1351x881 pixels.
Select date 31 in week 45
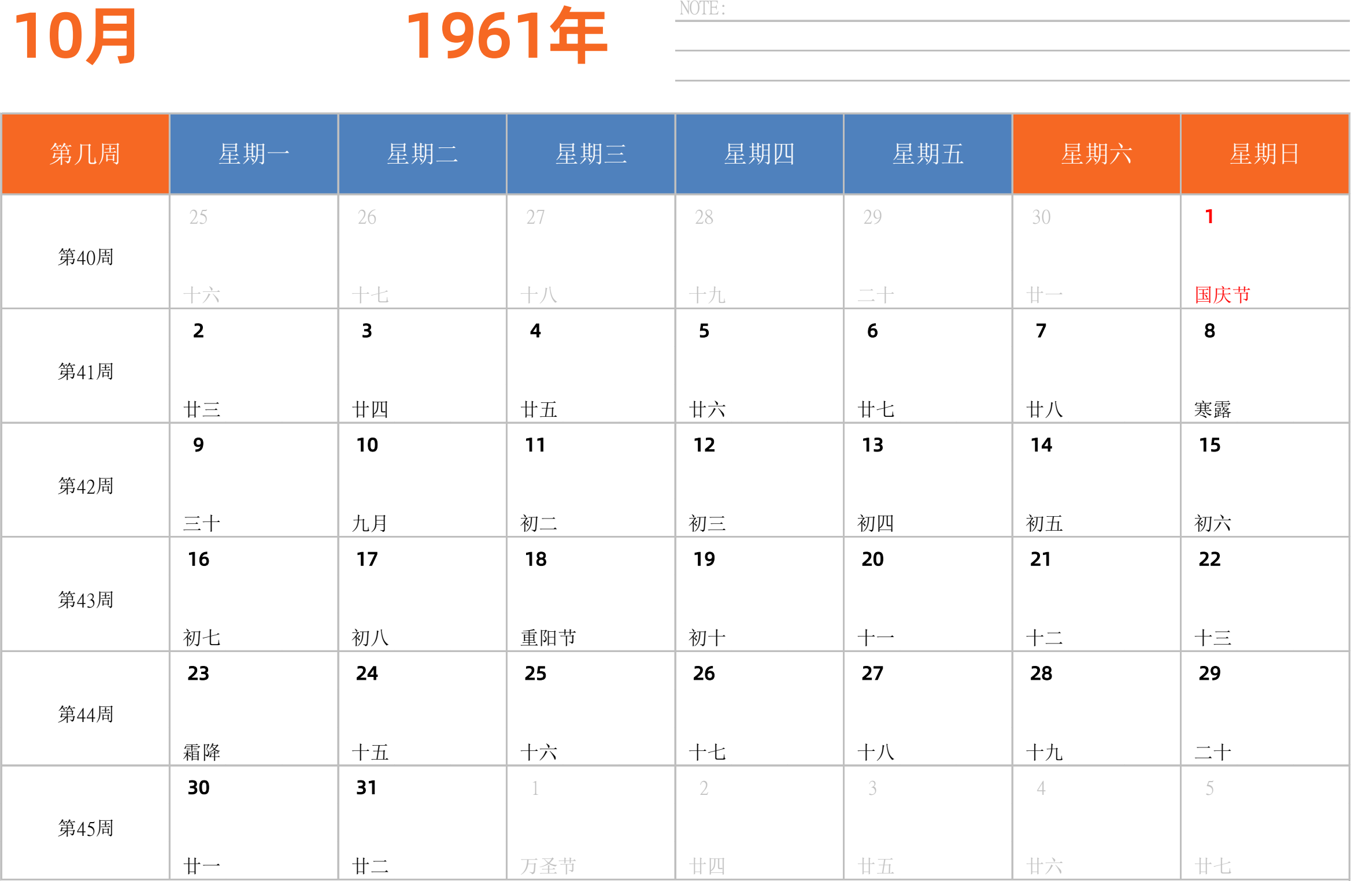pos(367,787)
